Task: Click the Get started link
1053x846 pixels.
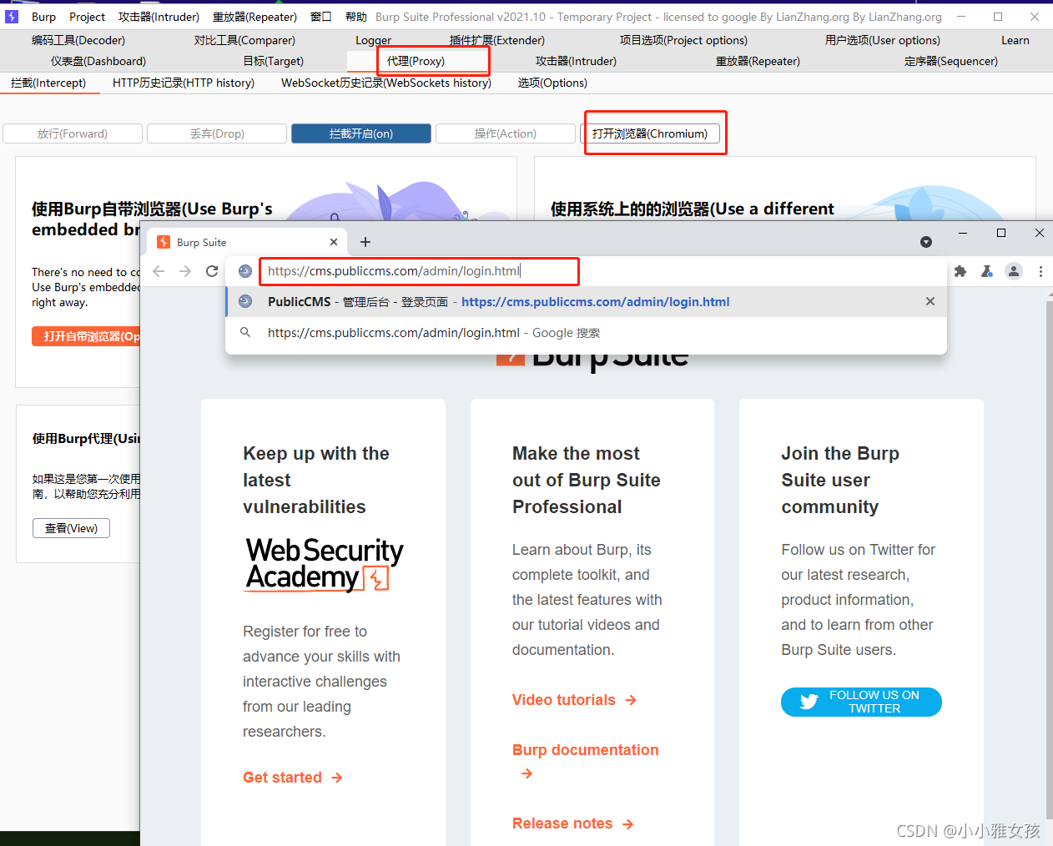Action: click(293, 778)
